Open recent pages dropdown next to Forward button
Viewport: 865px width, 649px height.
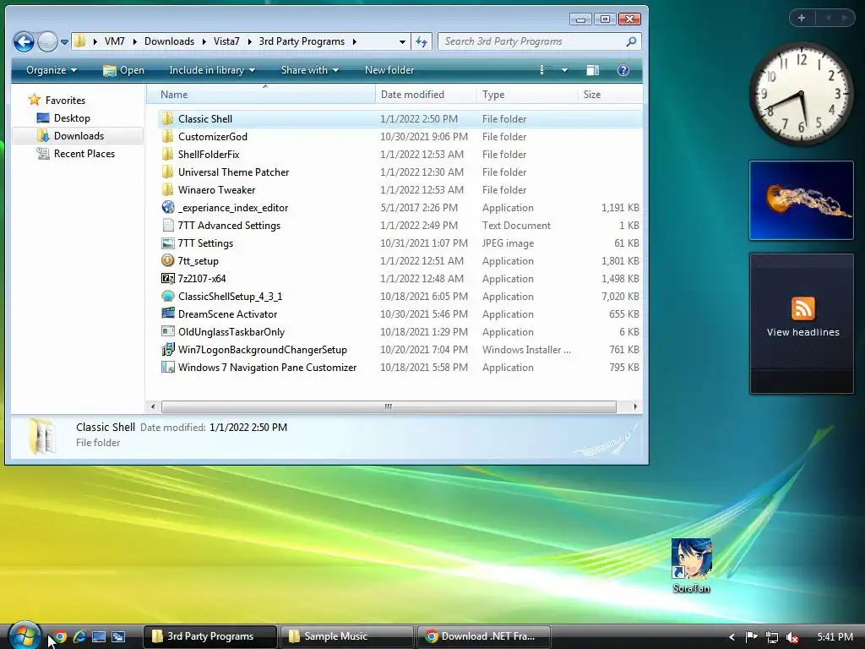(x=64, y=42)
